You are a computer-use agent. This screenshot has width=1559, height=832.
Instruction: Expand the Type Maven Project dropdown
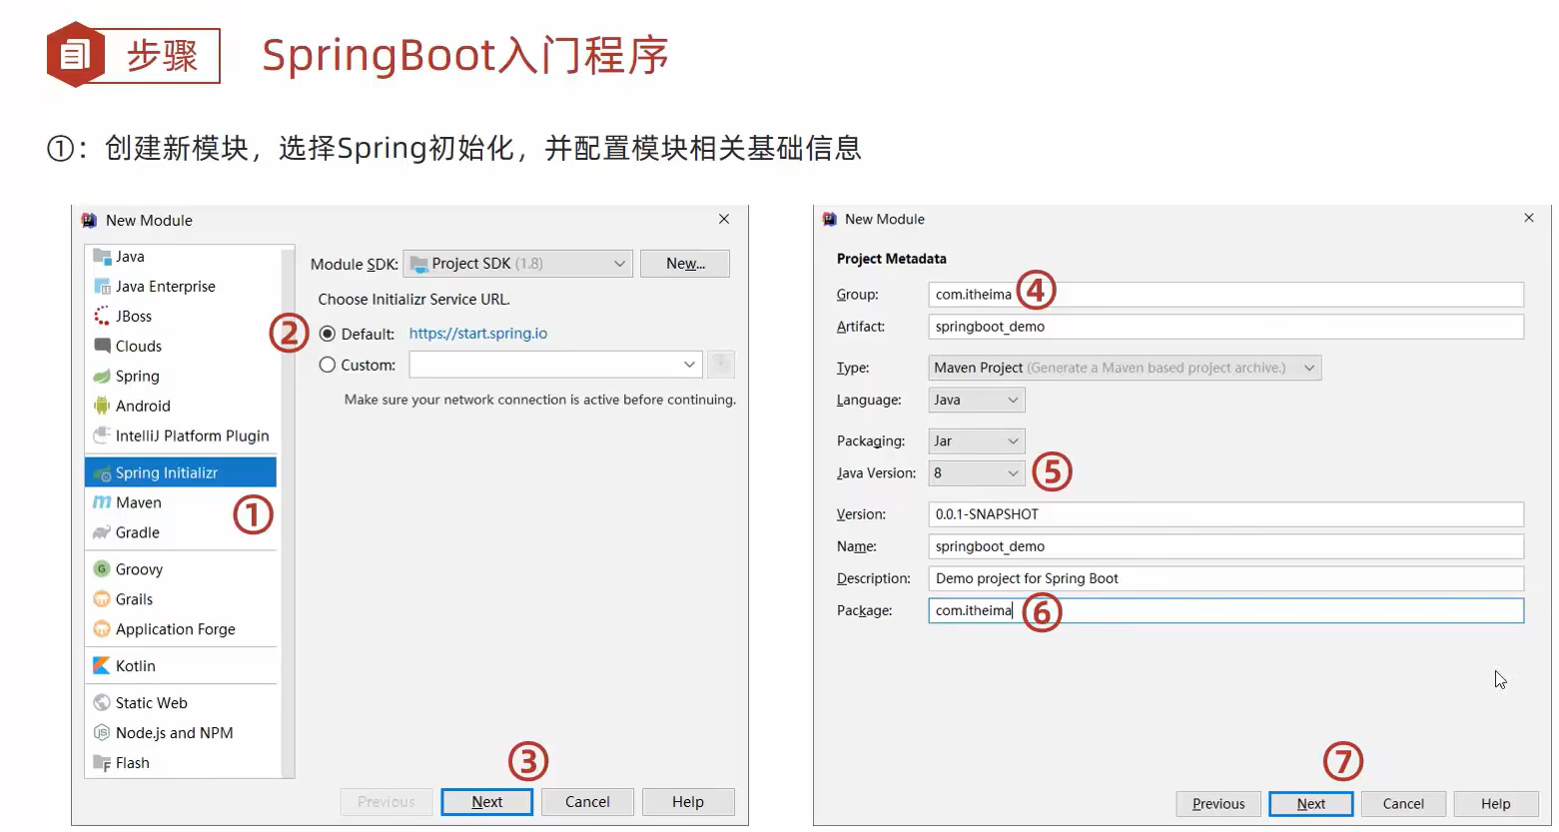(x=1124, y=368)
